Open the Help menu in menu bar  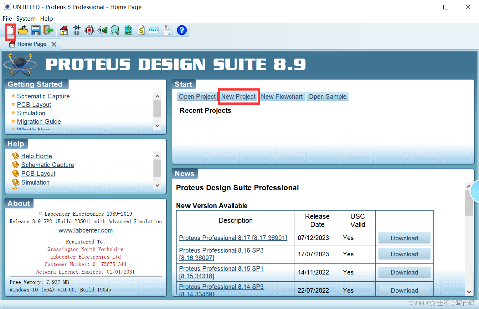(x=46, y=18)
